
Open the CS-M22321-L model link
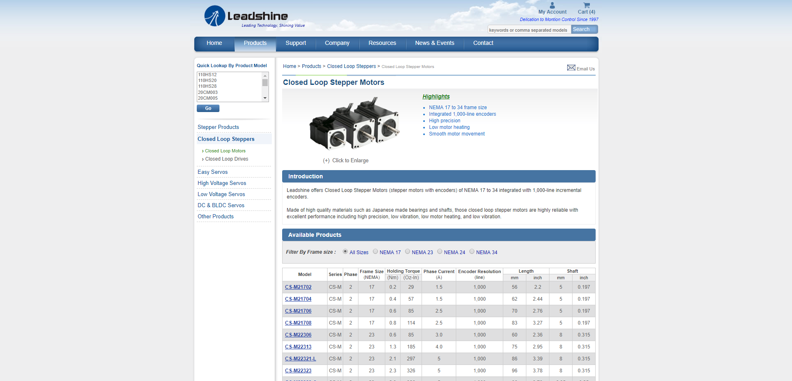(x=300, y=359)
